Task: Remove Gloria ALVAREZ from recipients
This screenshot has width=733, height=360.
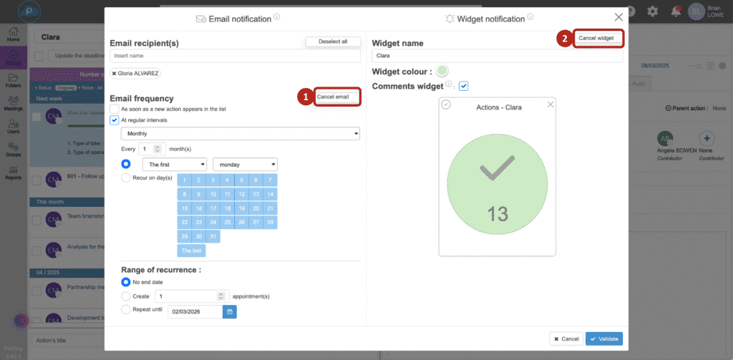Action: [114, 73]
